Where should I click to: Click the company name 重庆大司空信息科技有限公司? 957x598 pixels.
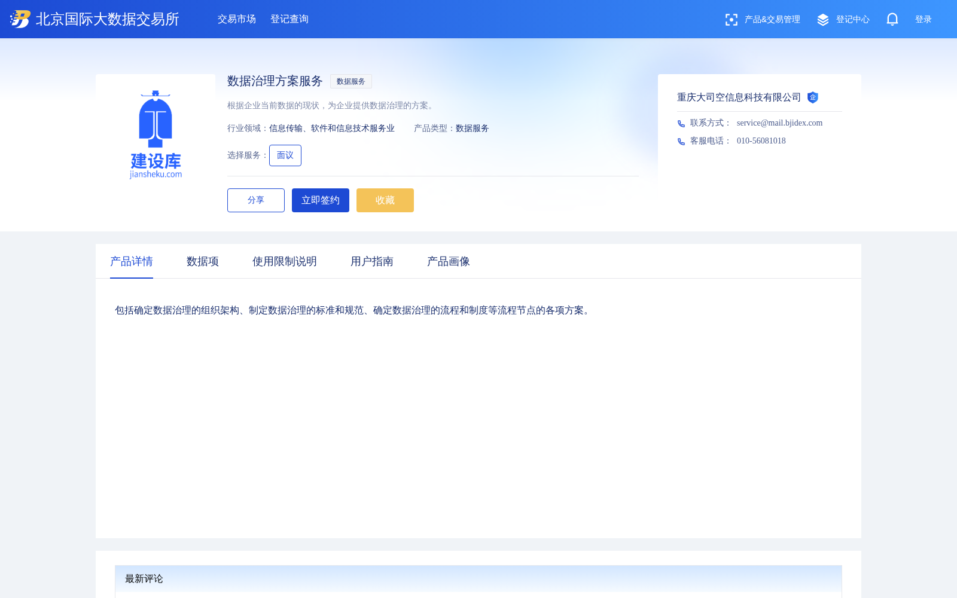pos(739,97)
